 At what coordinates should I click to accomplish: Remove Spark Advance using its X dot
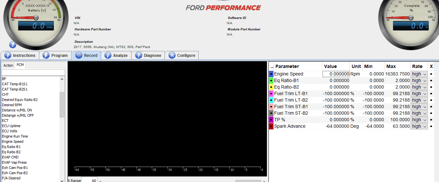pos(431,126)
